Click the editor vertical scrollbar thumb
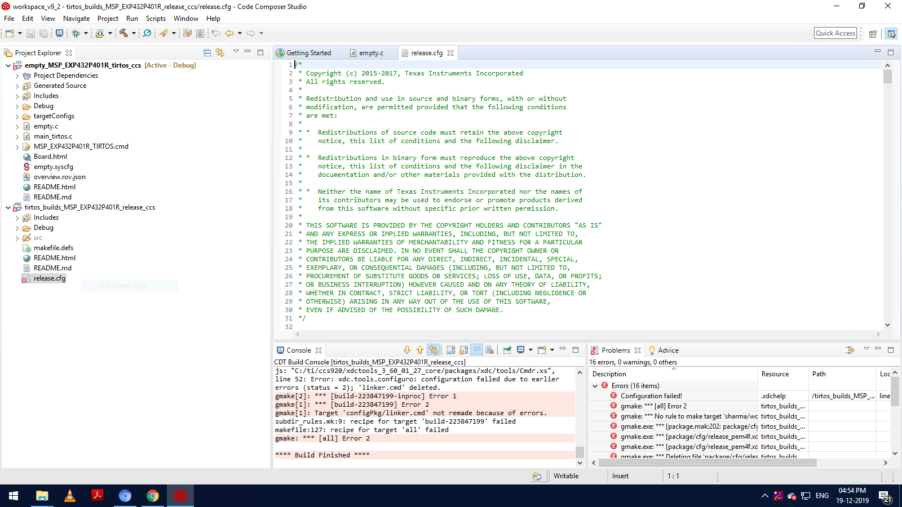Screen dimensions: 902x507 click(x=887, y=77)
